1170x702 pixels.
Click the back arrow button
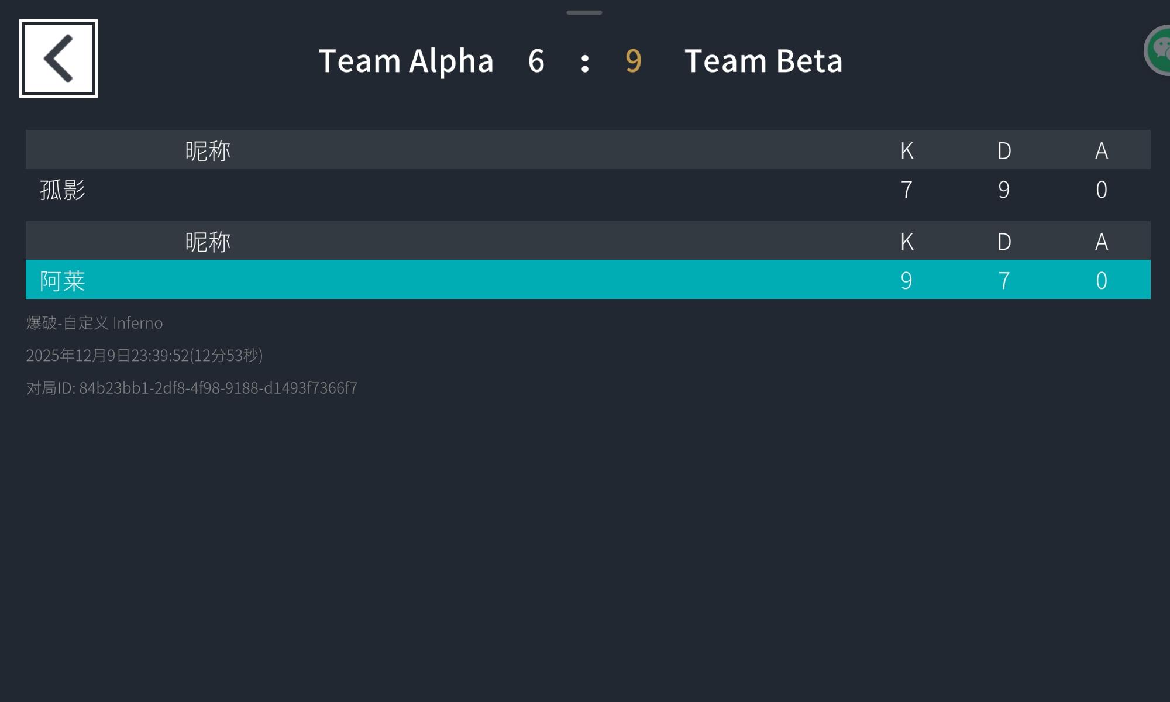(58, 58)
